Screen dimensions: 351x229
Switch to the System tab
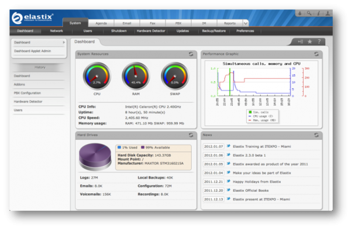tap(75, 23)
